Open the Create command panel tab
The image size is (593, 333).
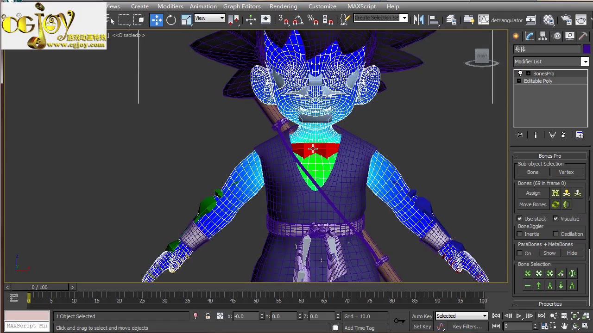tap(516, 36)
